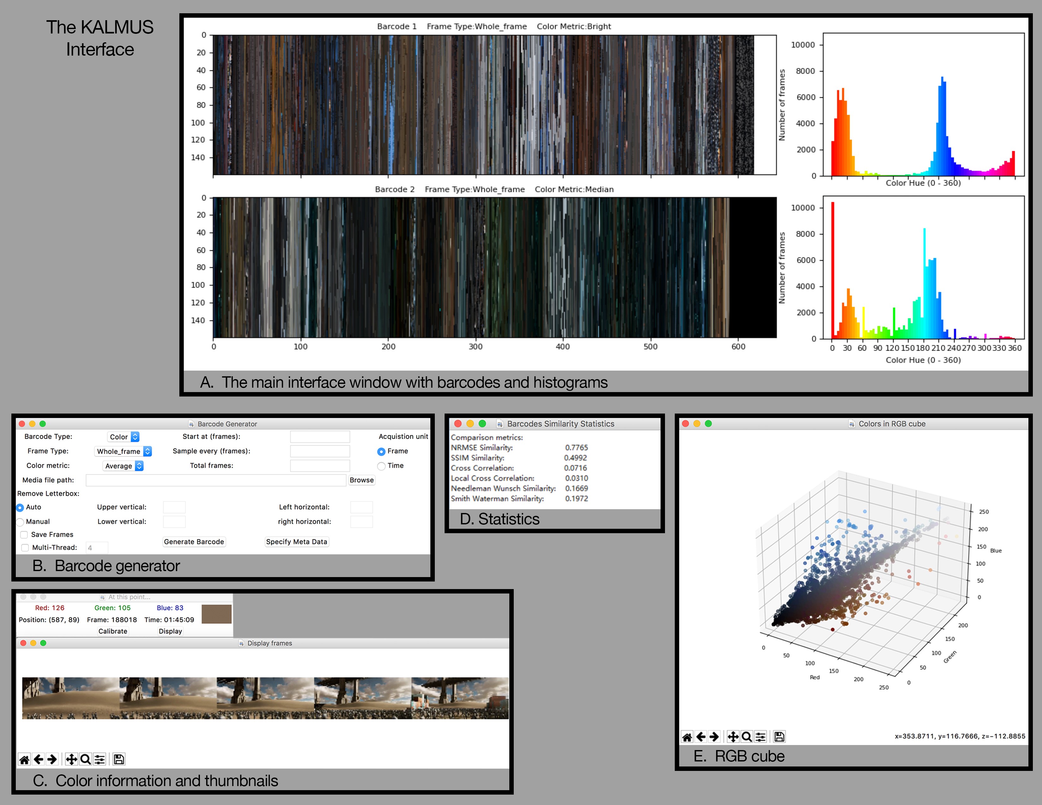Minimize the Barcode Generator window

tap(33, 423)
